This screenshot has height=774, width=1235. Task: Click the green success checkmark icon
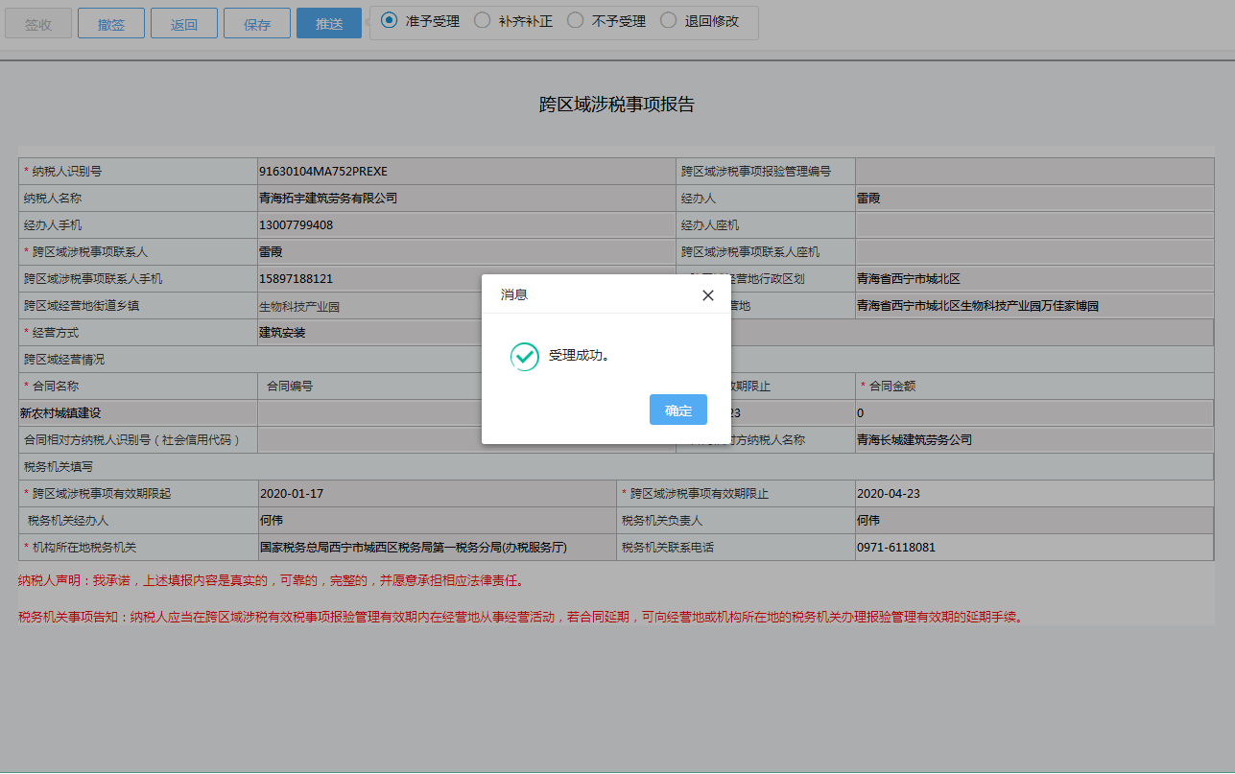pos(524,357)
